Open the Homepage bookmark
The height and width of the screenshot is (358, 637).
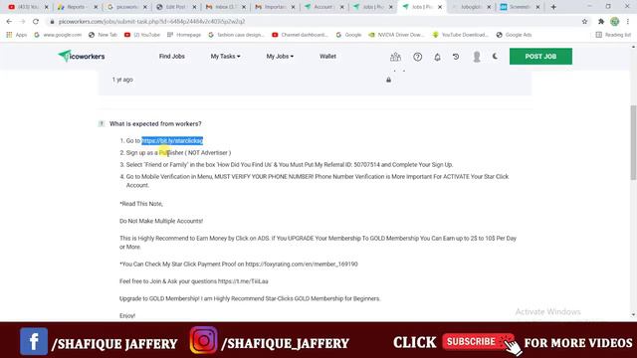pyautogui.click(x=184, y=35)
